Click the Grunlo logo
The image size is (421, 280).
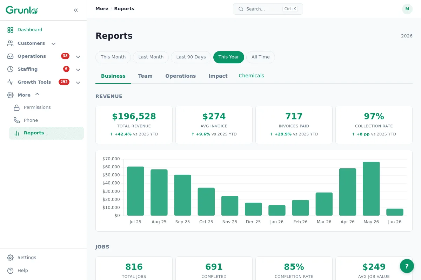click(x=22, y=10)
